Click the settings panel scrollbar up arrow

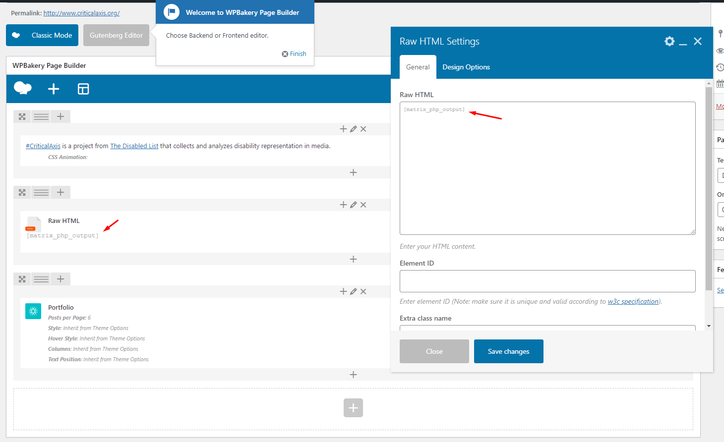(709, 83)
